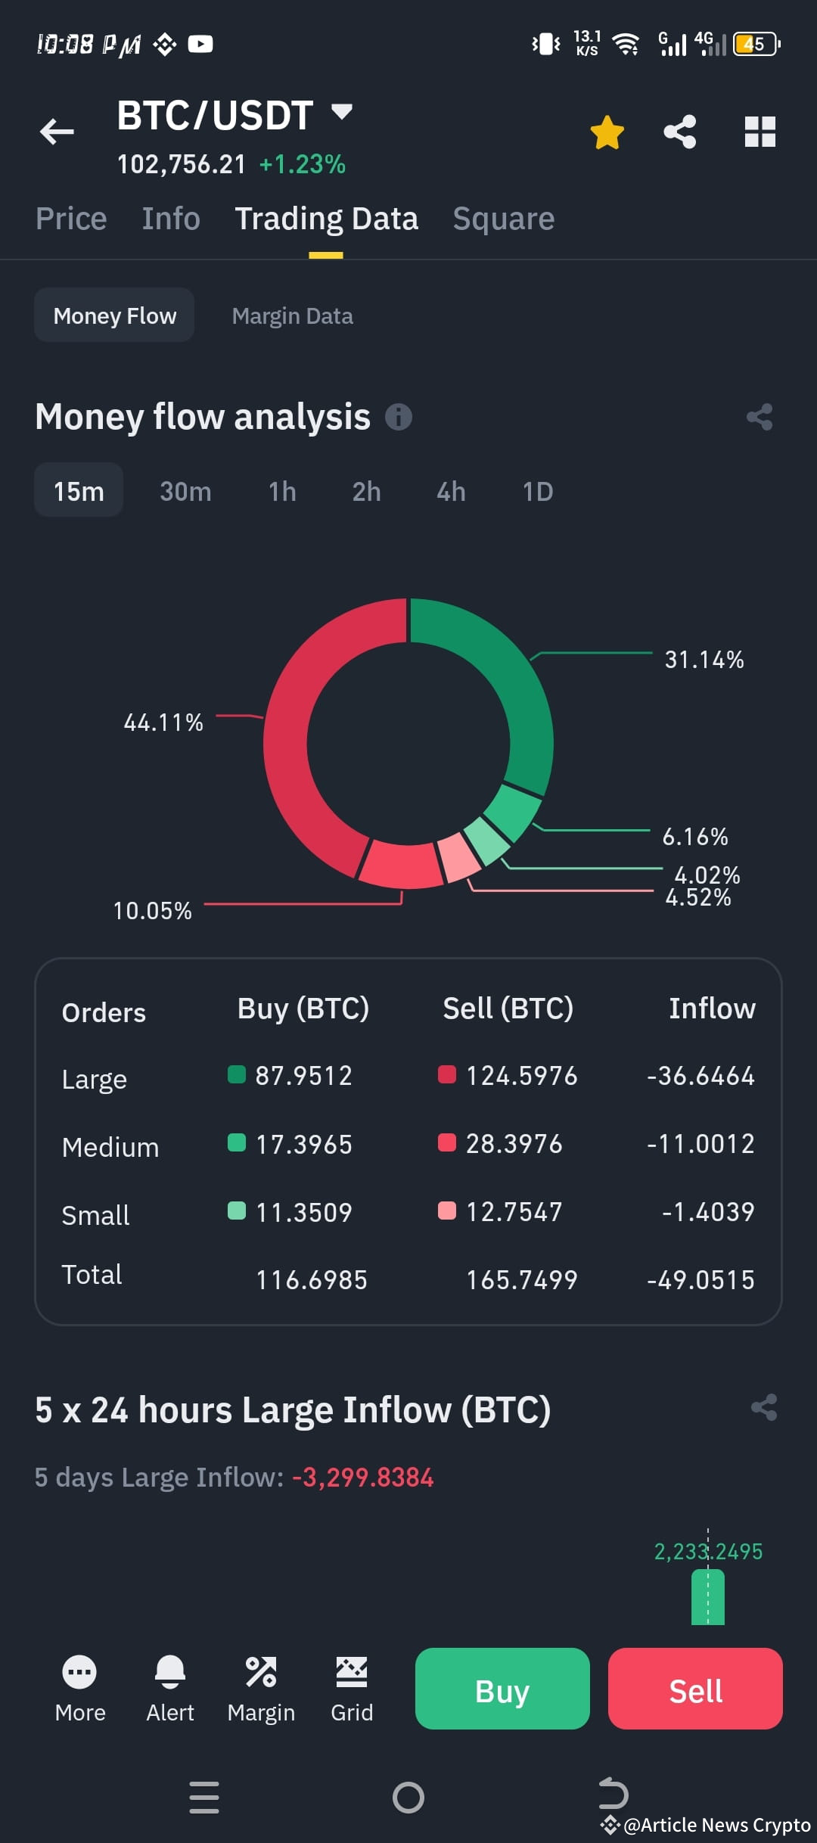Open the Trading Data tab
Viewport: 817px width, 1843px height.
[x=326, y=218]
